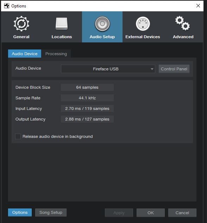Click the Device Block Size value field
207x223 pixels.
[x=87, y=87]
